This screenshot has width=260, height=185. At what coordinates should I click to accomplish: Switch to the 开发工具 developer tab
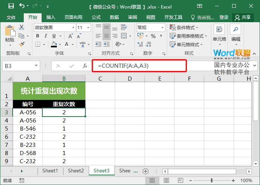(173, 17)
